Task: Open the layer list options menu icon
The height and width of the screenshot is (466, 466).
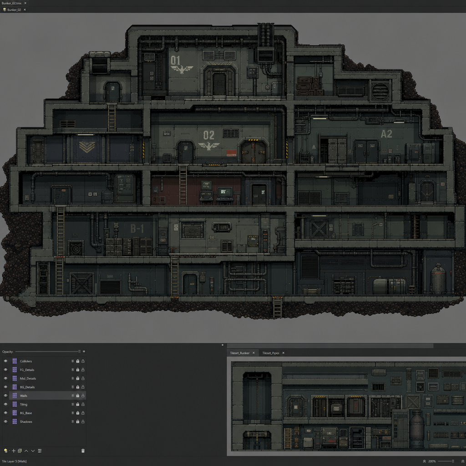Action: 40,451
